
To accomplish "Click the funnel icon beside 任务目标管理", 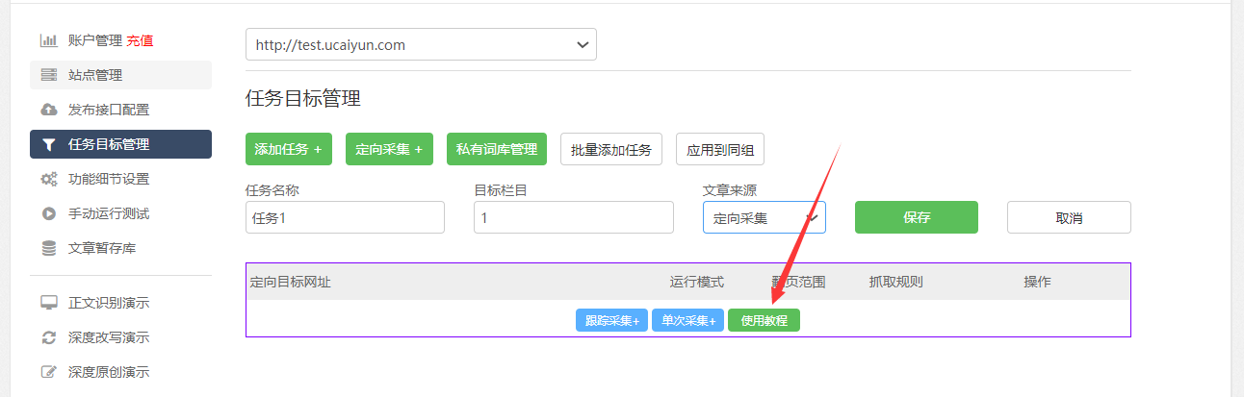I will click(48, 144).
